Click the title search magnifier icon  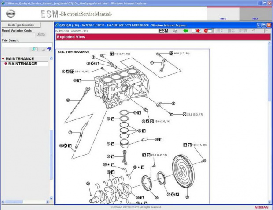tap(35, 50)
